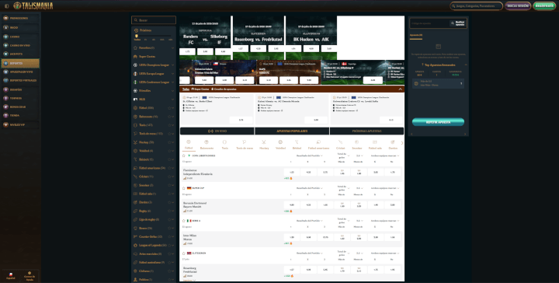
Task: Favorite the Super Cup league star
Action: 184,188
